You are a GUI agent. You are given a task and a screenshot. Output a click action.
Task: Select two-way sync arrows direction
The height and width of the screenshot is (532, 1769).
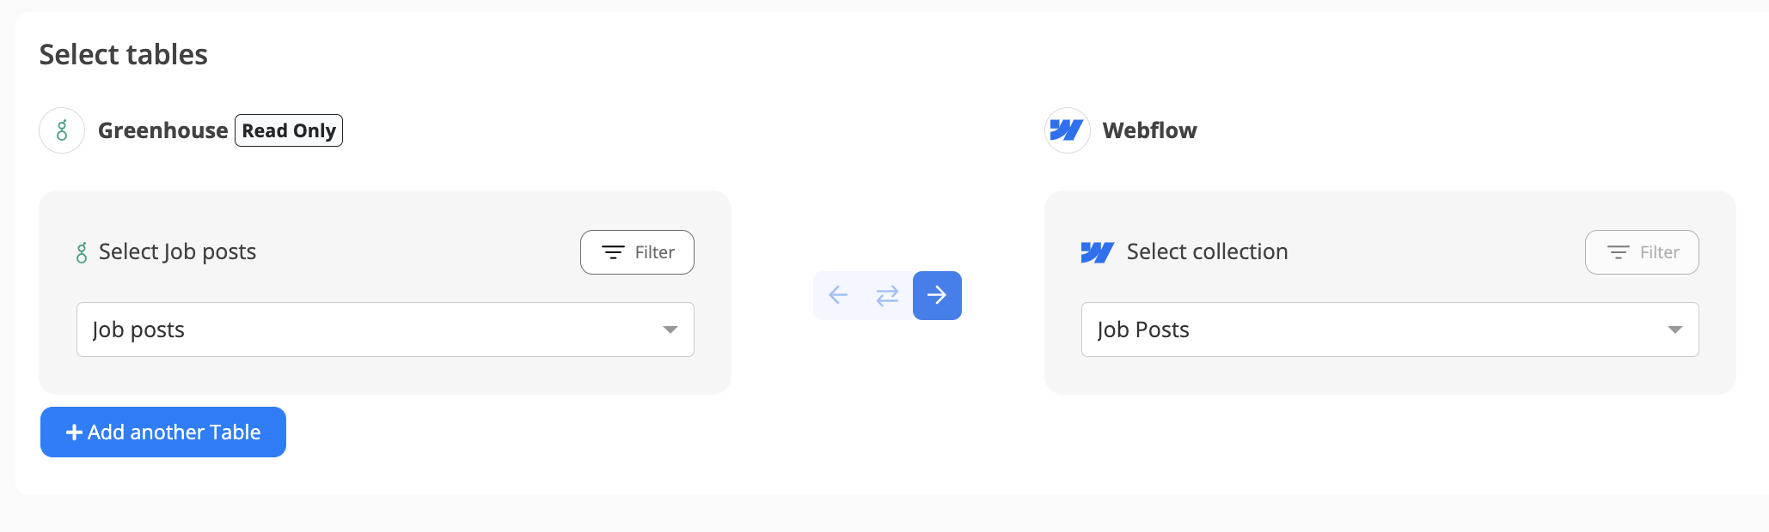coord(887,295)
